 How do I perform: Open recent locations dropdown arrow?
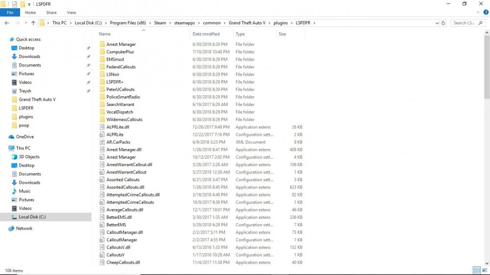pos(26,23)
